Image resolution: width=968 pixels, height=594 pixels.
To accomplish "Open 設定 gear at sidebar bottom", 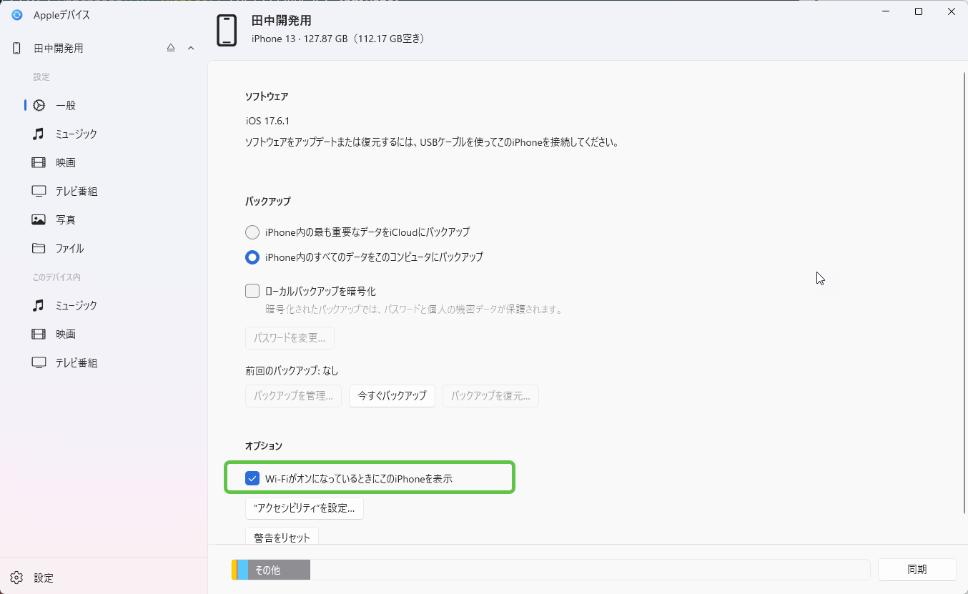I will 17,578.
